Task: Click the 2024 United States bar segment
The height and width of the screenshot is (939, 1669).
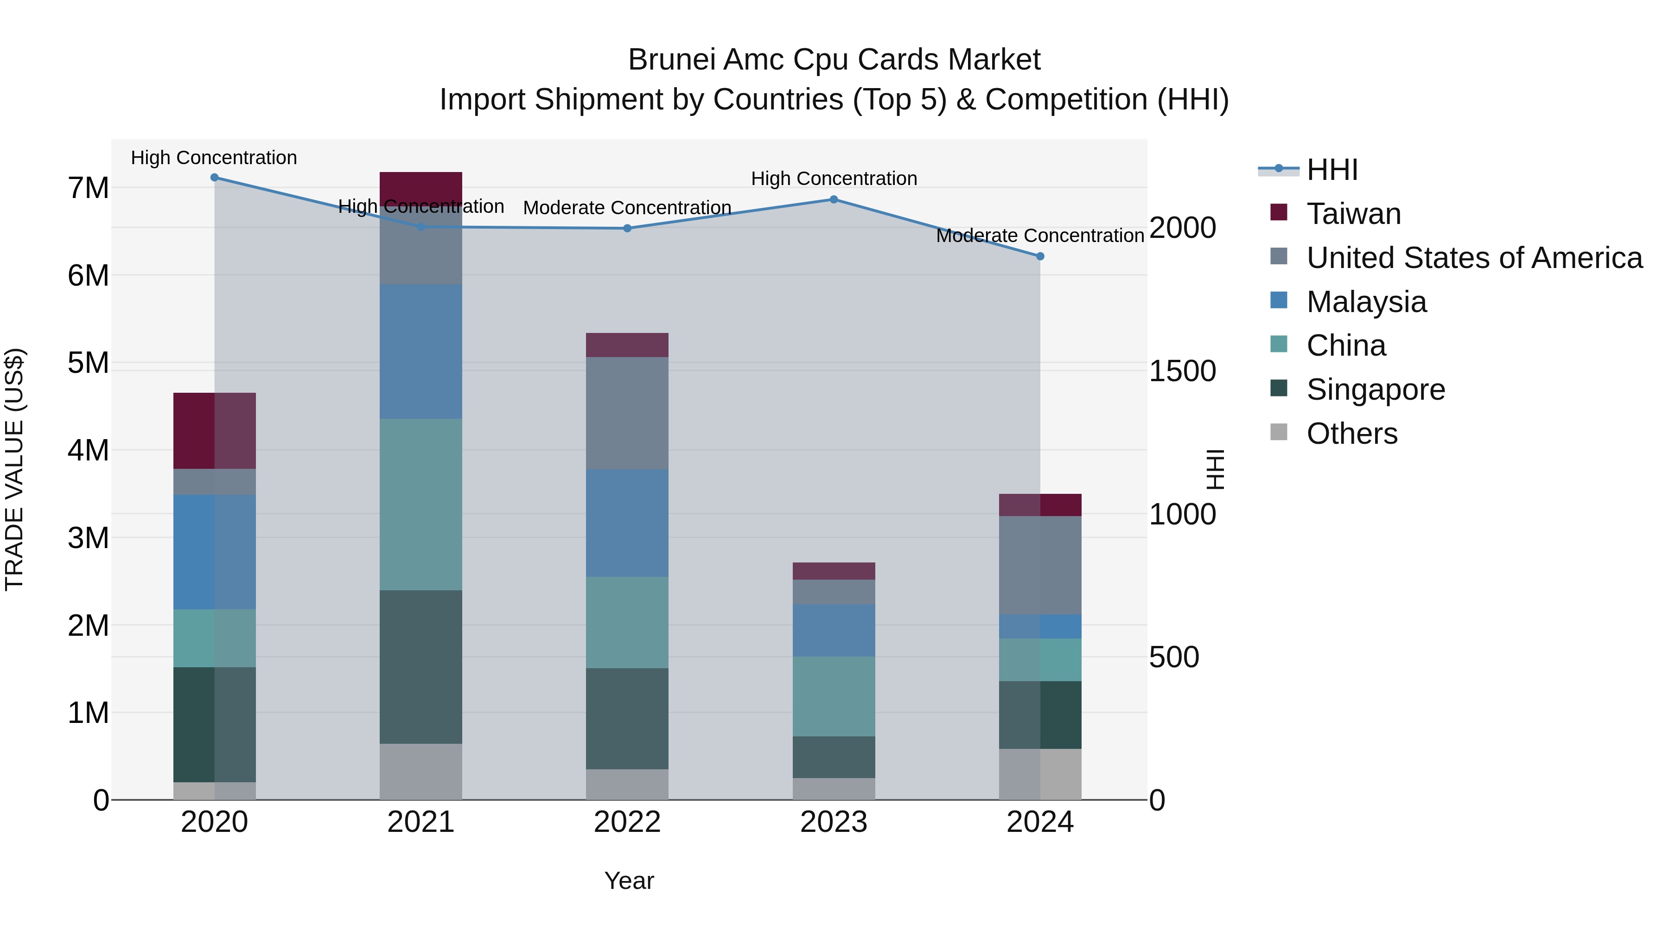Action: coord(1040,566)
